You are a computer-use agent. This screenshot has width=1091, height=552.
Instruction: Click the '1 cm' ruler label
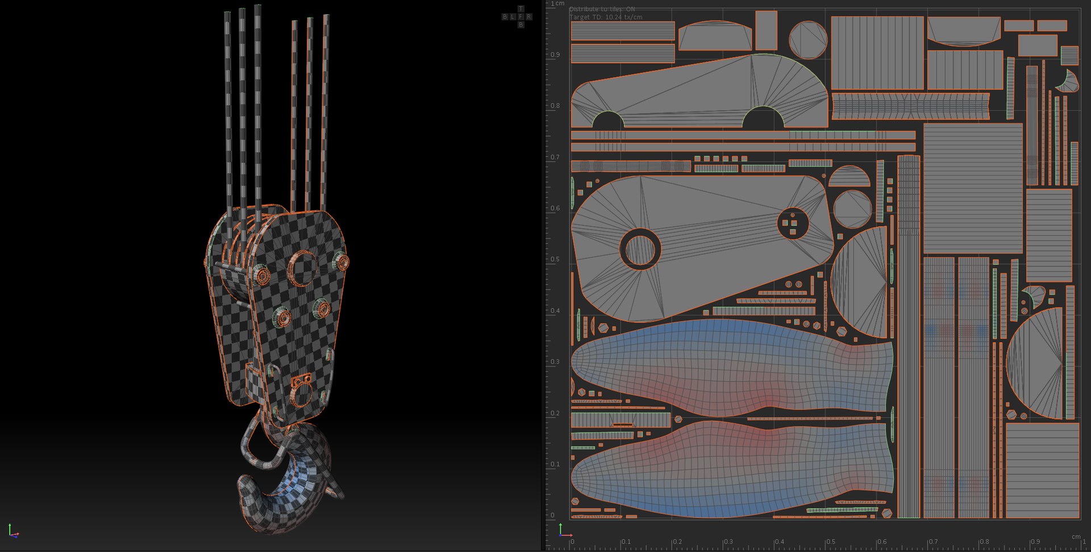point(557,3)
